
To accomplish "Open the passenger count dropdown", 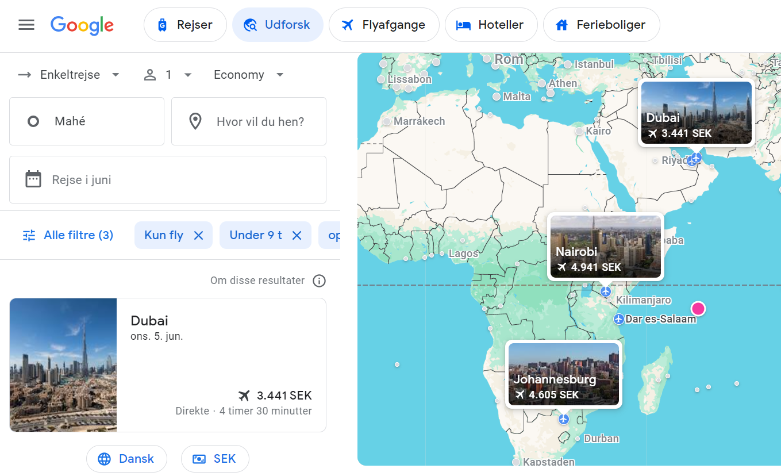I will coord(167,75).
